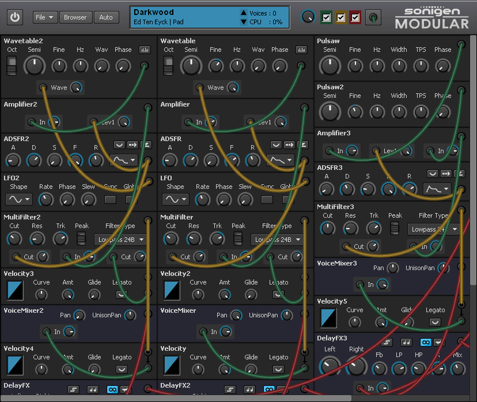
Task: Open the ADSFR envelope curve dropdown
Action: point(281,160)
